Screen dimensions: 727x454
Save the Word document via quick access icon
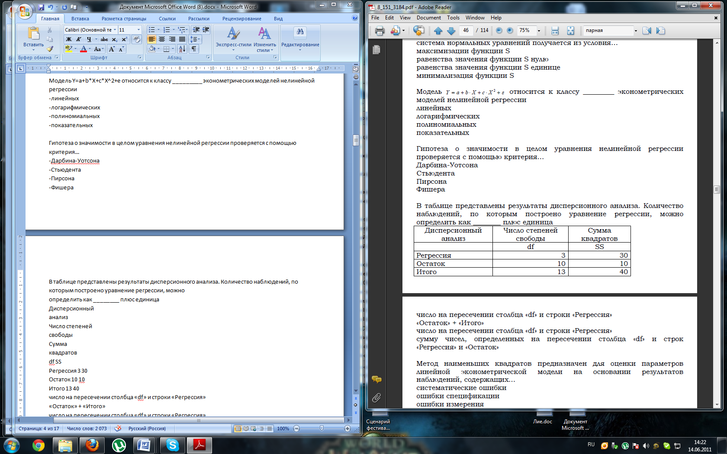41,7
